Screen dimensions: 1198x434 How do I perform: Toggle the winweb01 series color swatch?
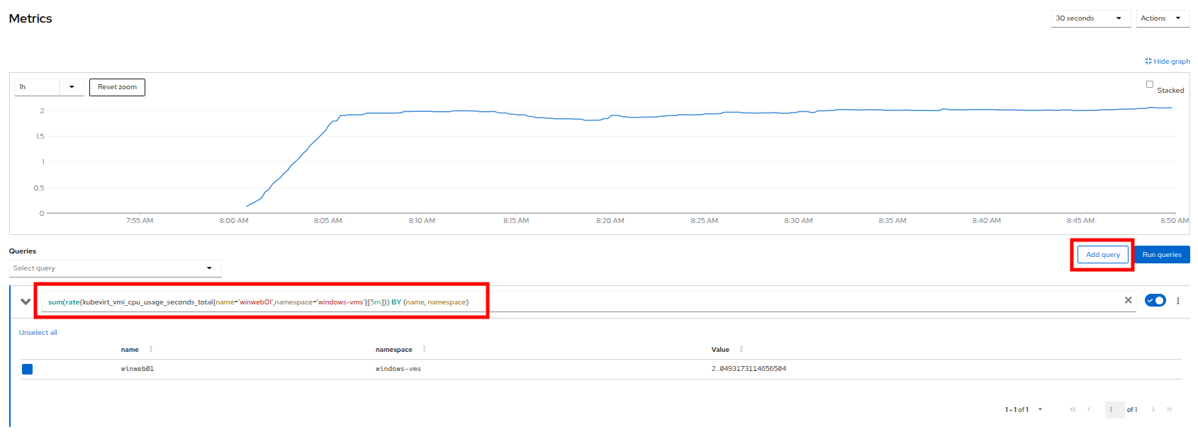(x=27, y=369)
